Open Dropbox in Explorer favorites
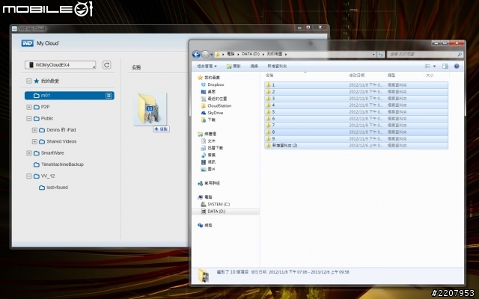Image resolution: width=479 pixels, height=299 pixels. [213, 84]
